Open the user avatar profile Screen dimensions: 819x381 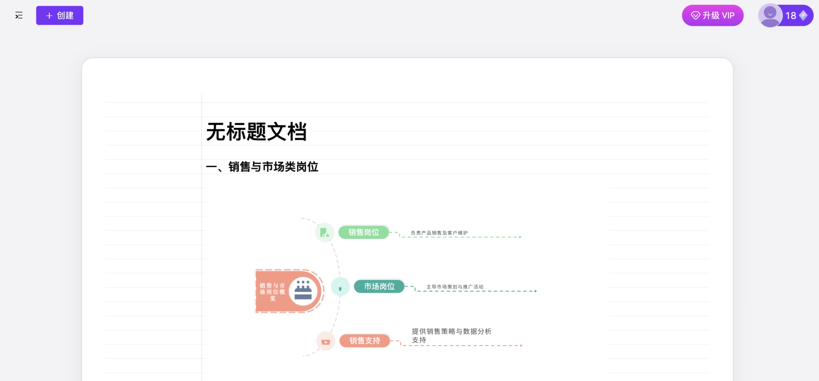coord(770,15)
